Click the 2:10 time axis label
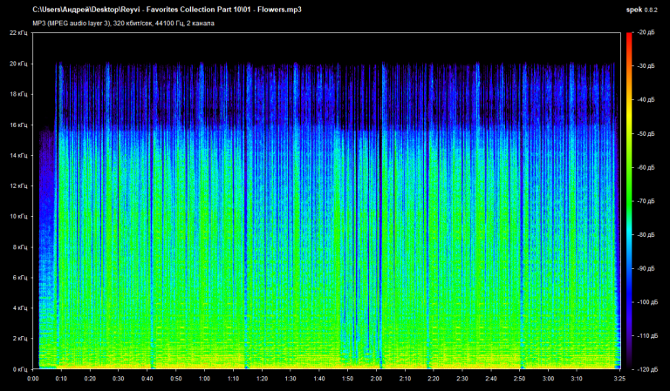Image resolution: width=670 pixels, height=391 pixels. [x=405, y=379]
